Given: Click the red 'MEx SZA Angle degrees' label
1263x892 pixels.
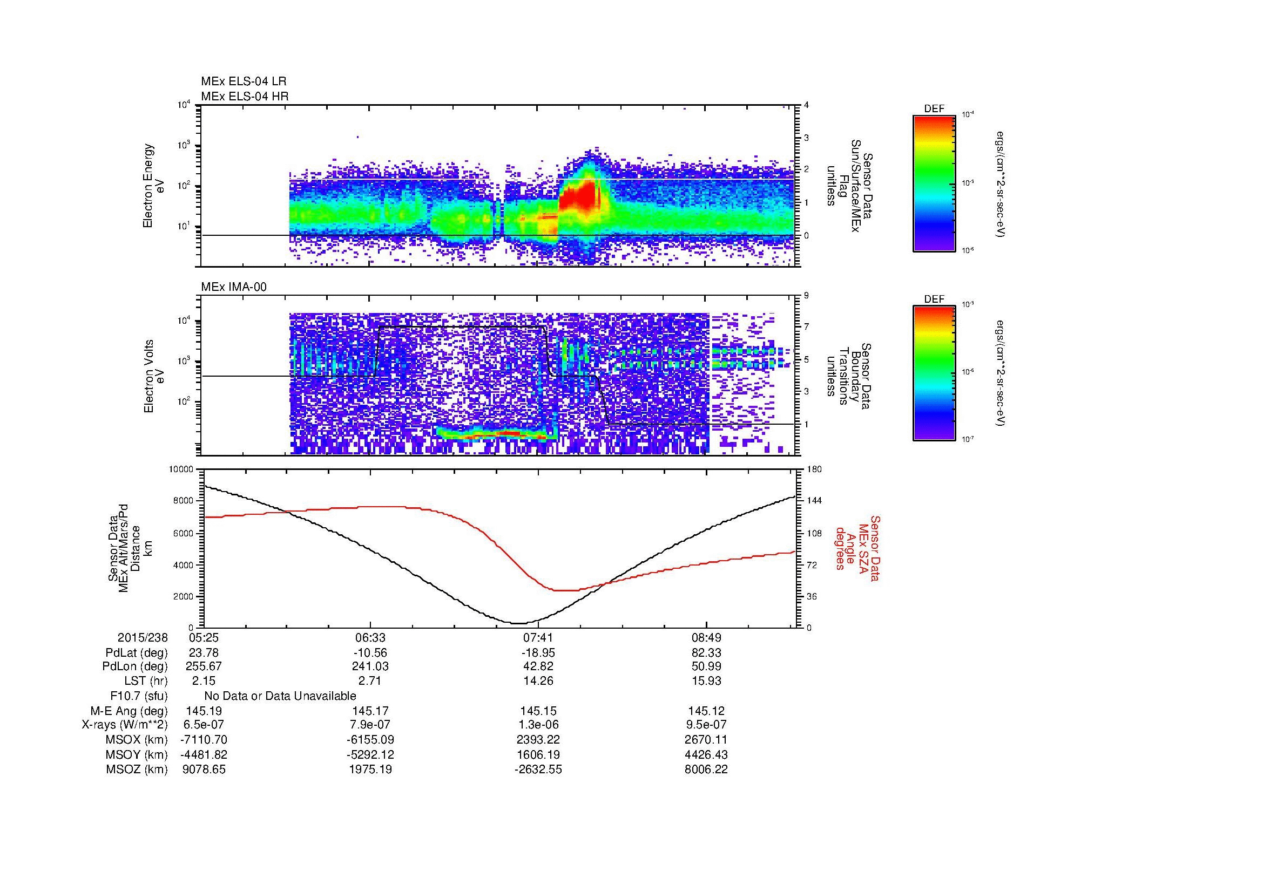Looking at the screenshot, I should point(857,548).
